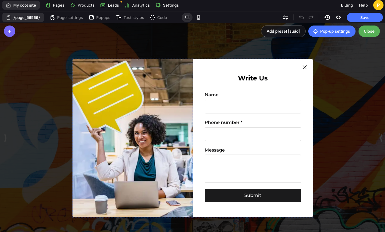Switch to mobile view mode
The height and width of the screenshot is (232, 385).
point(199,17)
